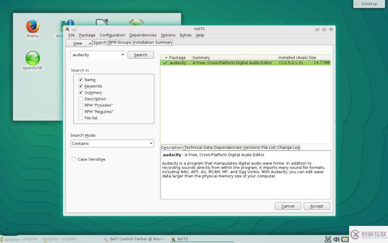Click version text (2.0.5-2.1.5)
Viewport: 388px width, 243px height.
pos(291,63)
